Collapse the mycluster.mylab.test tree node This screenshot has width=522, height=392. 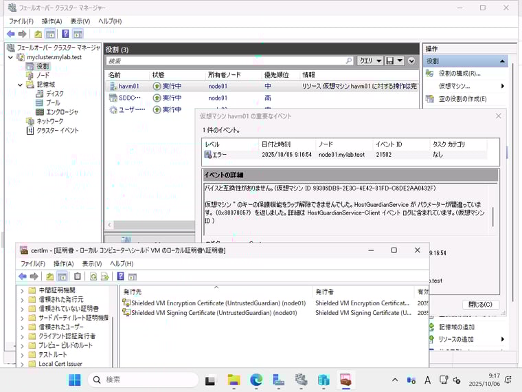point(11,57)
